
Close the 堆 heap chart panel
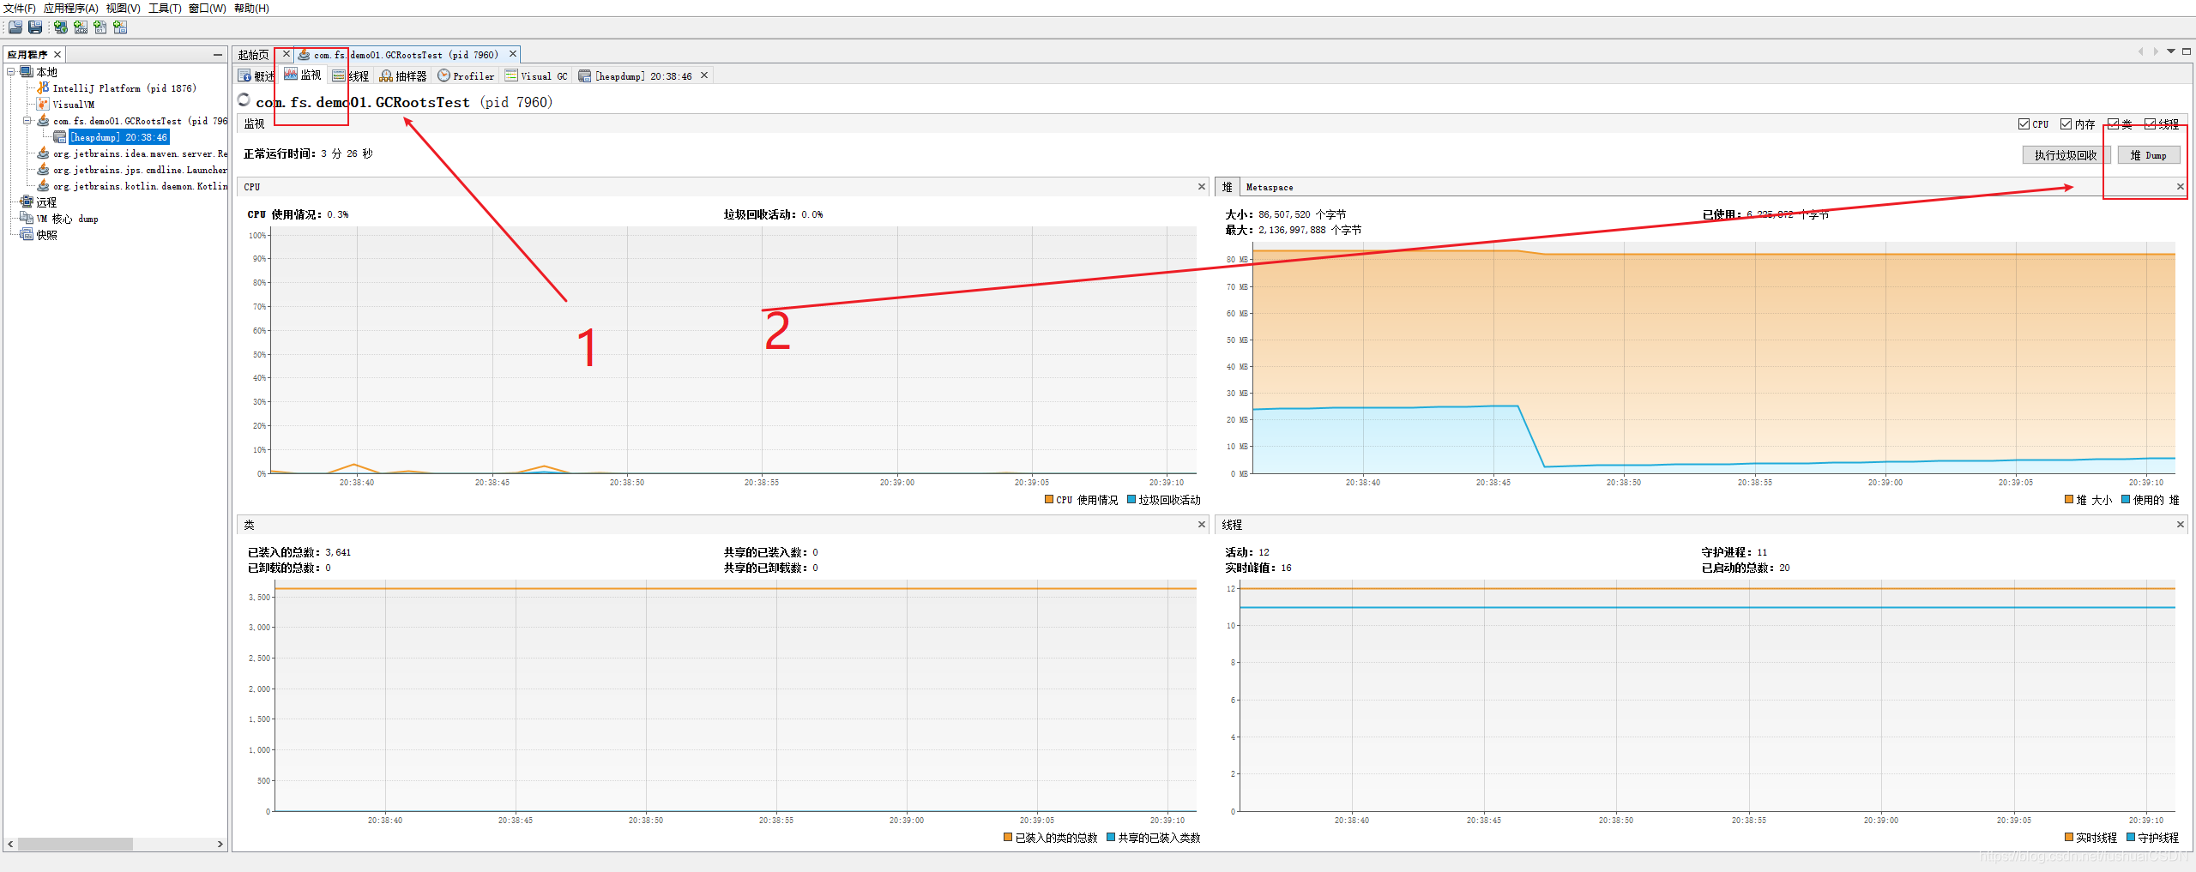point(2181,187)
